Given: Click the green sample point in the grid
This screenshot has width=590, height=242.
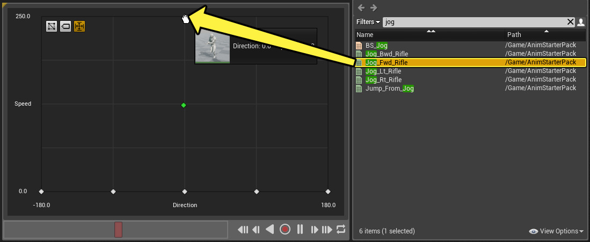Looking at the screenshot, I should tap(184, 105).
